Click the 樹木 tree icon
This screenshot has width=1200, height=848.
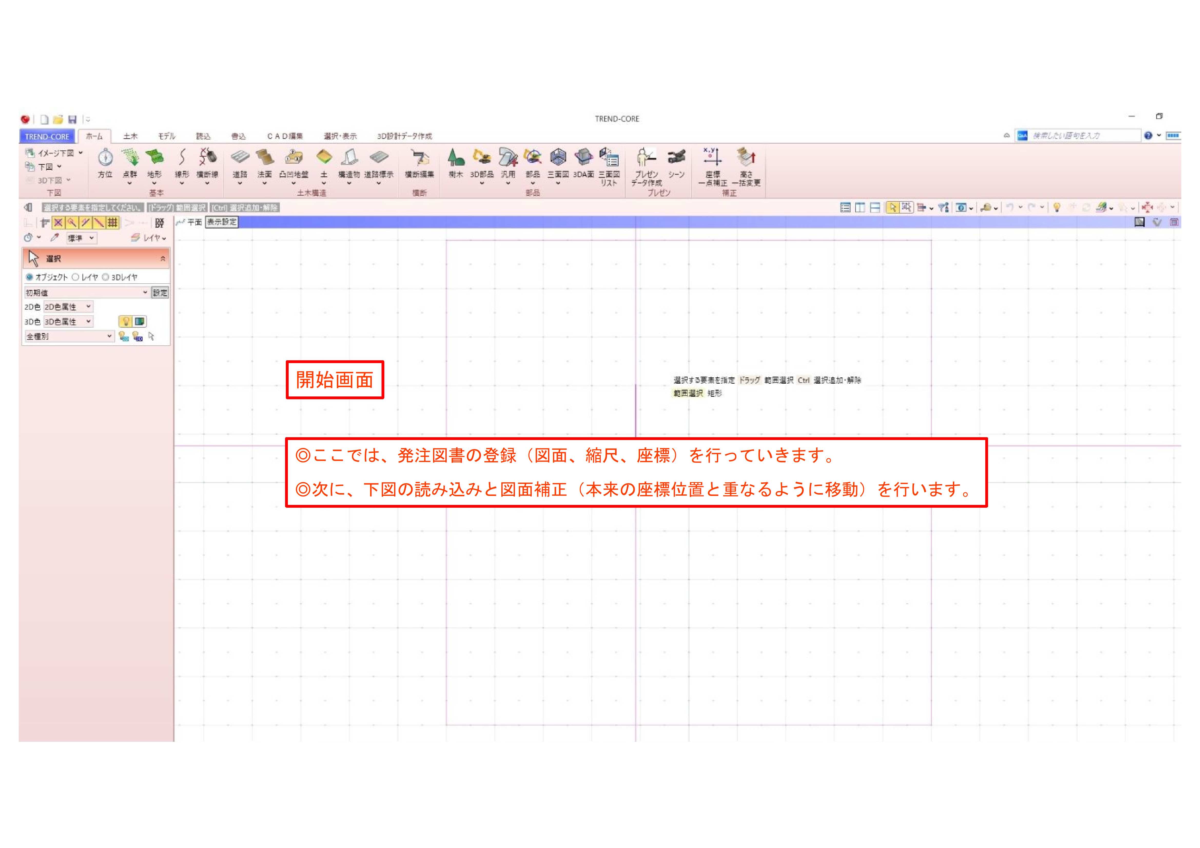[x=456, y=158]
